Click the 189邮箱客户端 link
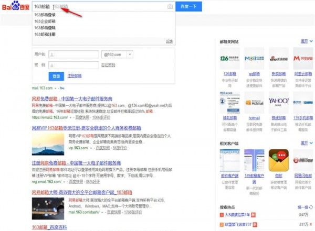Viewport: 315px width, 231px height. pyautogui.click(x=254, y=179)
